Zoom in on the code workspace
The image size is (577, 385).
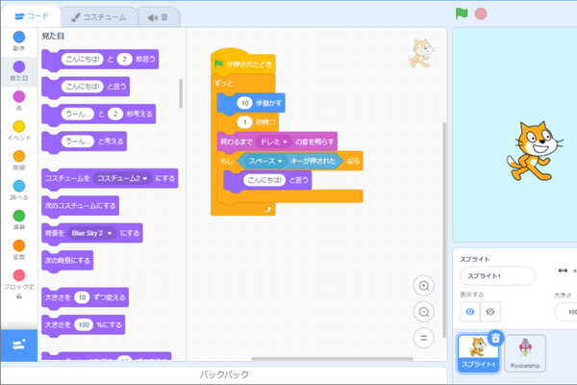pyautogui.click(x=423, y=286)
